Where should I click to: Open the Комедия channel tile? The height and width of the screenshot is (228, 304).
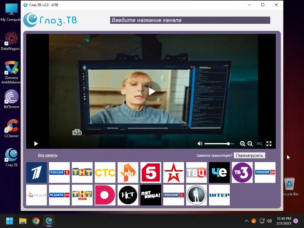(37, 195)
